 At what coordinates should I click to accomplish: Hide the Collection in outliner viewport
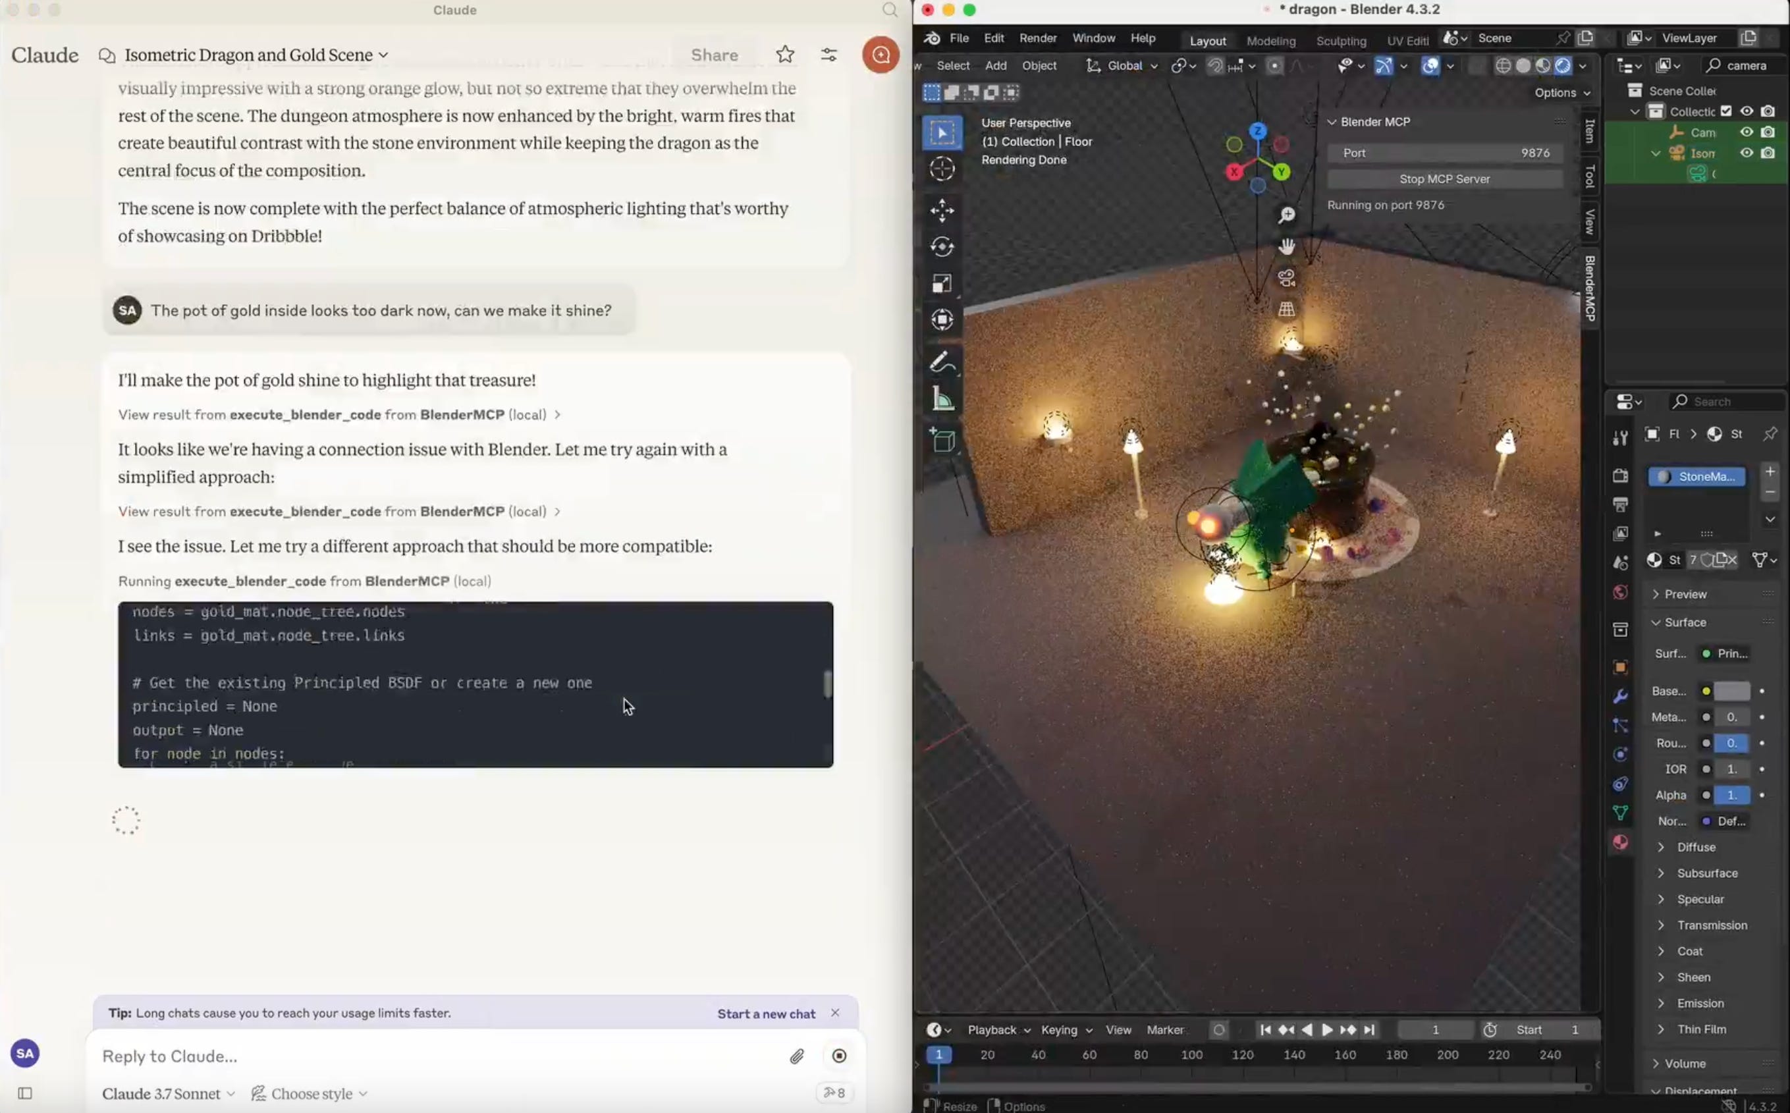click(x=1747, y=111)
